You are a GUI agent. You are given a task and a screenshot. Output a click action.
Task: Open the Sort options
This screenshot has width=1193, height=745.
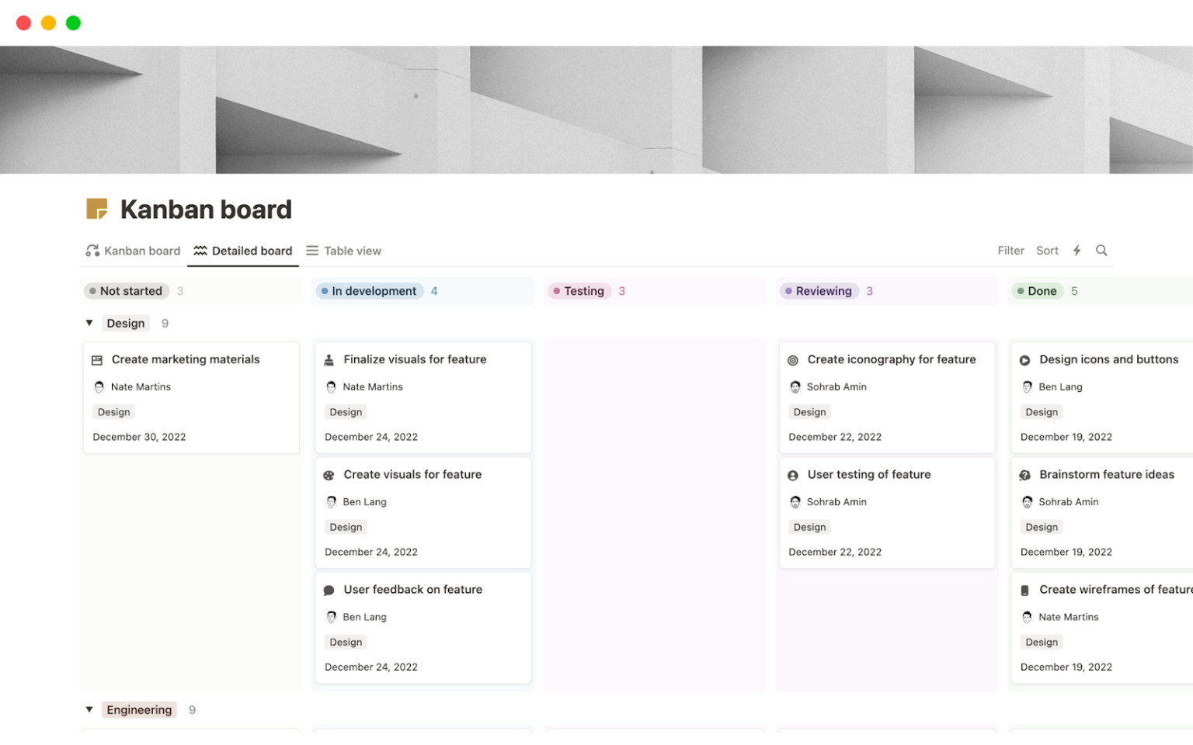click(x=1047, y=250)
